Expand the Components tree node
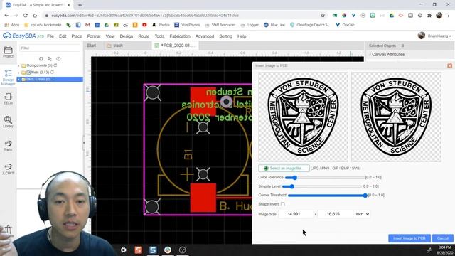The width and height of the screenshot is (455, 256). pyautogui.click(x=19, y=65)
